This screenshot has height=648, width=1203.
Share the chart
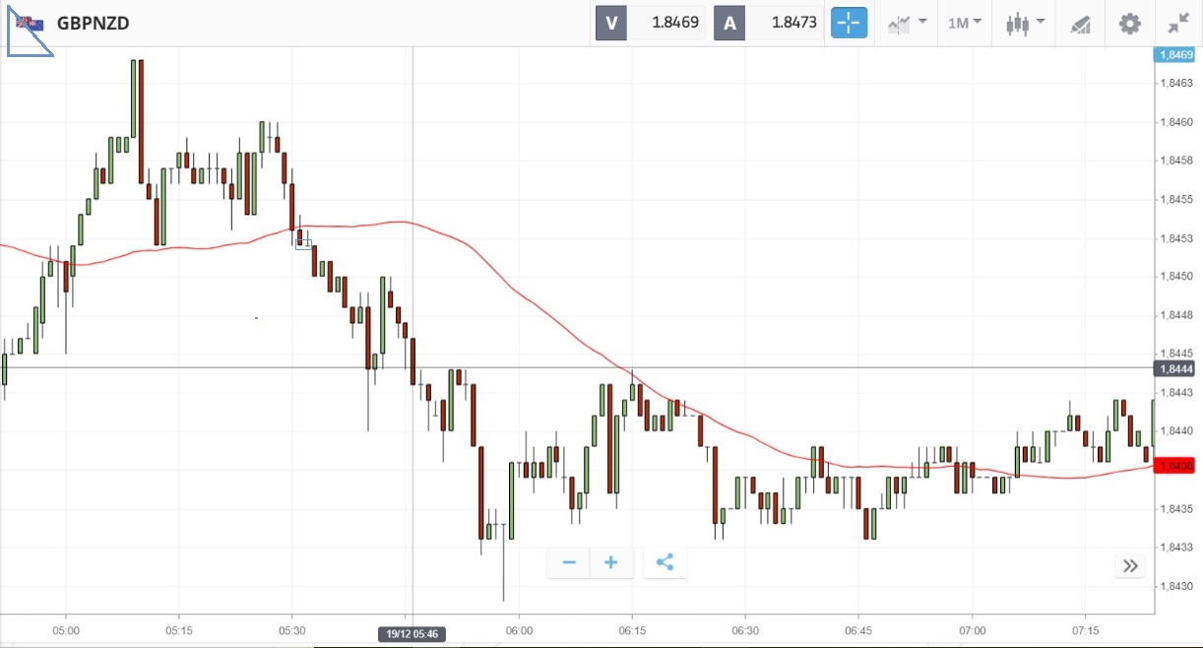tap(665, 562)
